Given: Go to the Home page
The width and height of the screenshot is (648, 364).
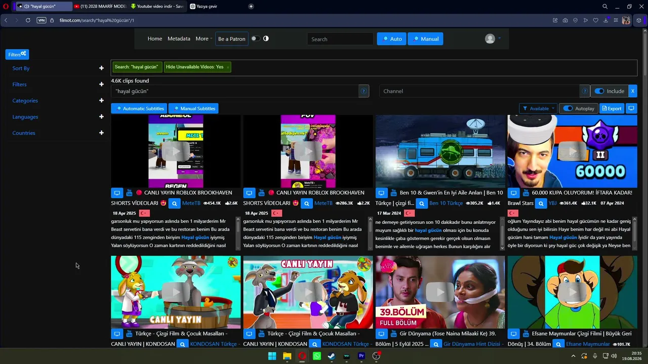Looking at the screenshot, I should [x=155, y=39].
